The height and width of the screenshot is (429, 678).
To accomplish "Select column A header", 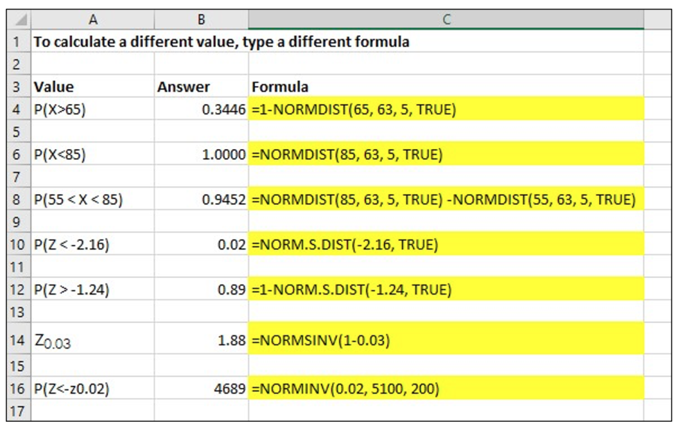I will [93, 20].
